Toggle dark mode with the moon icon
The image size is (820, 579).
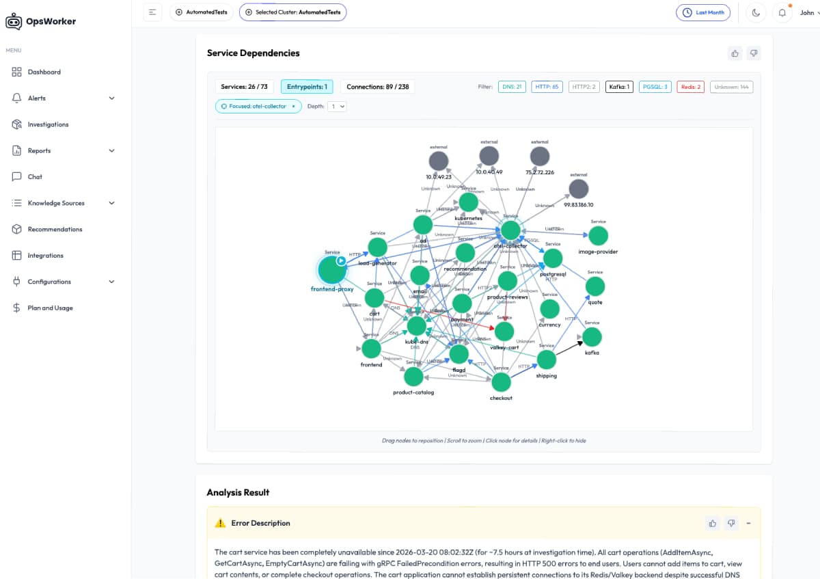[756, 12]
